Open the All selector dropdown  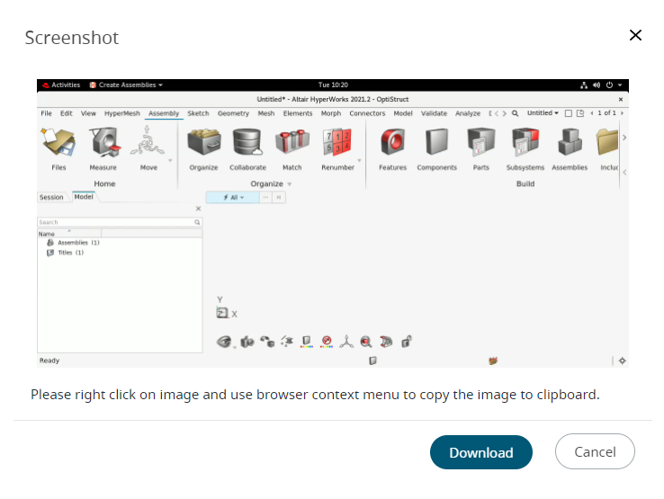[233, 197]
